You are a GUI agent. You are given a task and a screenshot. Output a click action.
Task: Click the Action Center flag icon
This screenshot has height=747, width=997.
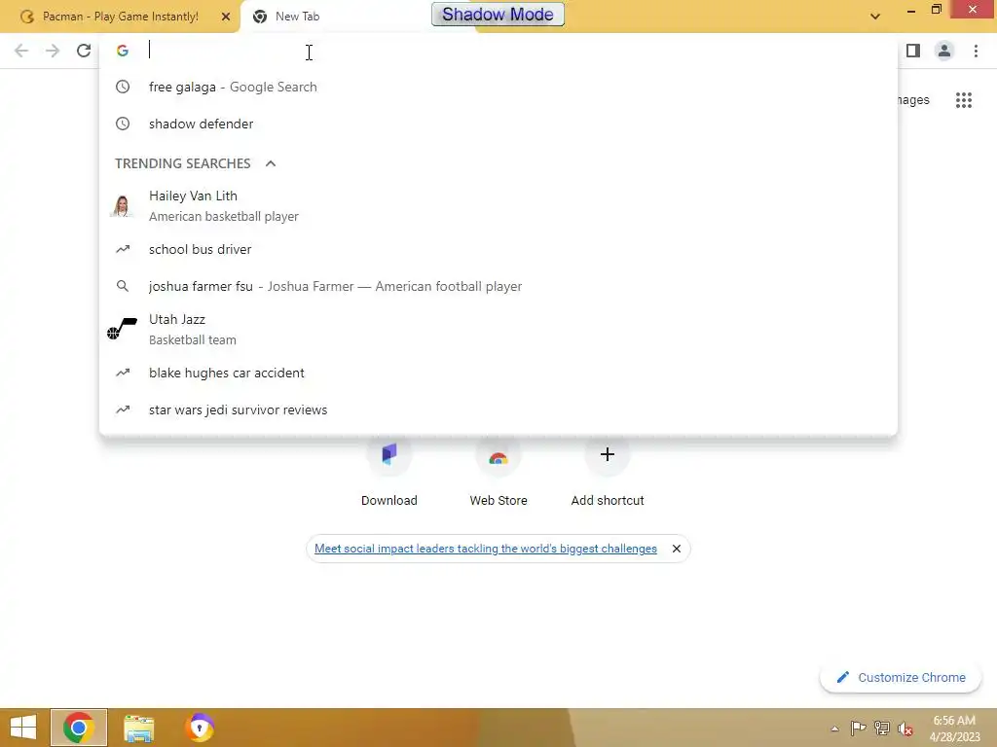[859, 729]
